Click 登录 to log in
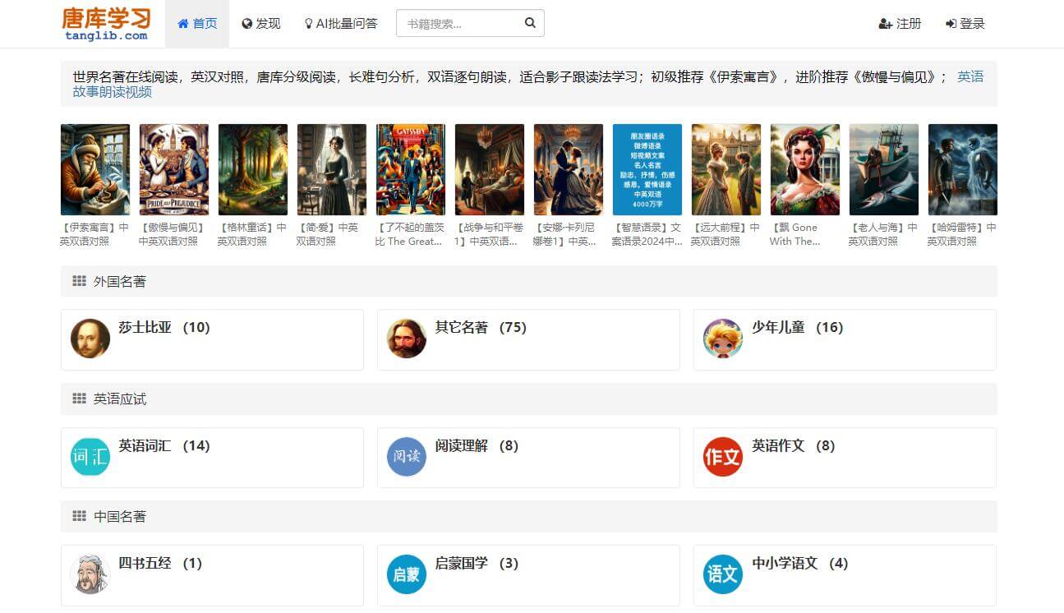The image size is (1064, 613). (965, 24)
